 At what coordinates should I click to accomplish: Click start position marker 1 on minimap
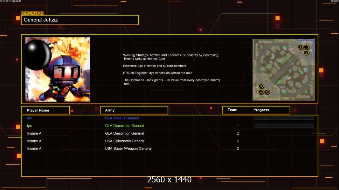(x=300, y=47)
